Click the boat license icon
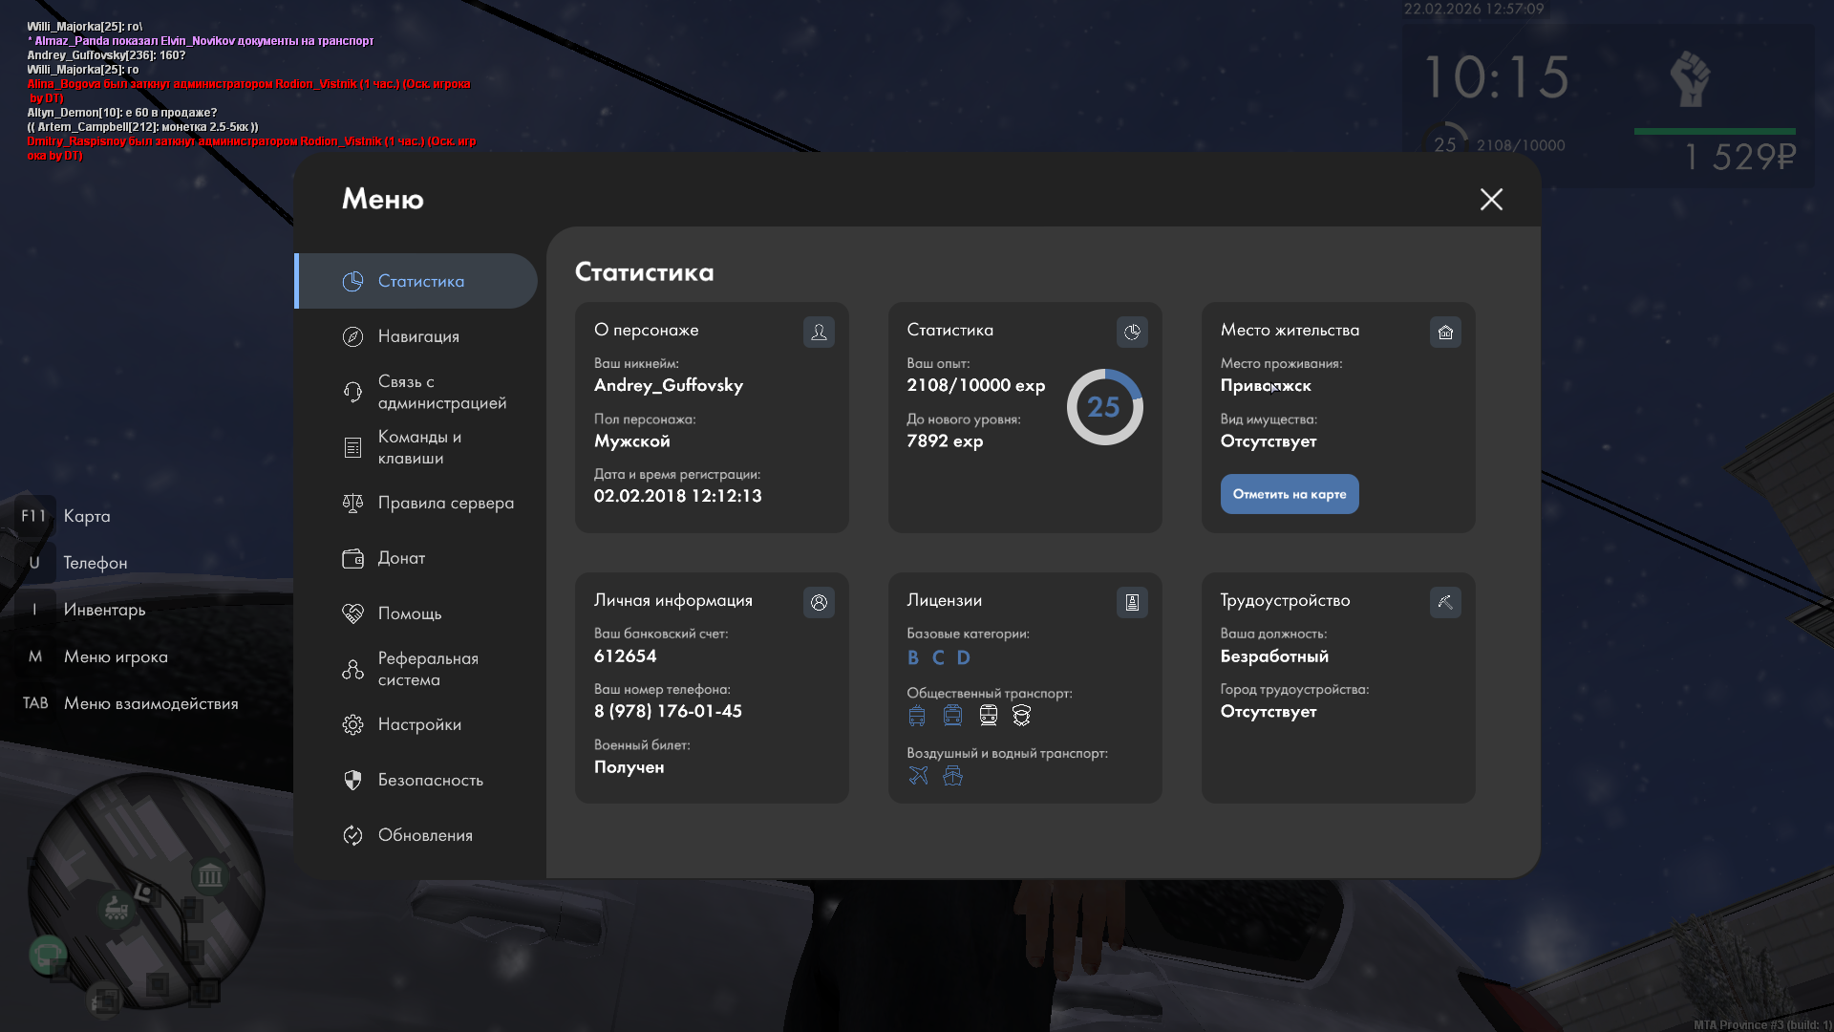This screenshot has height=1032, width=1834. 952,776
